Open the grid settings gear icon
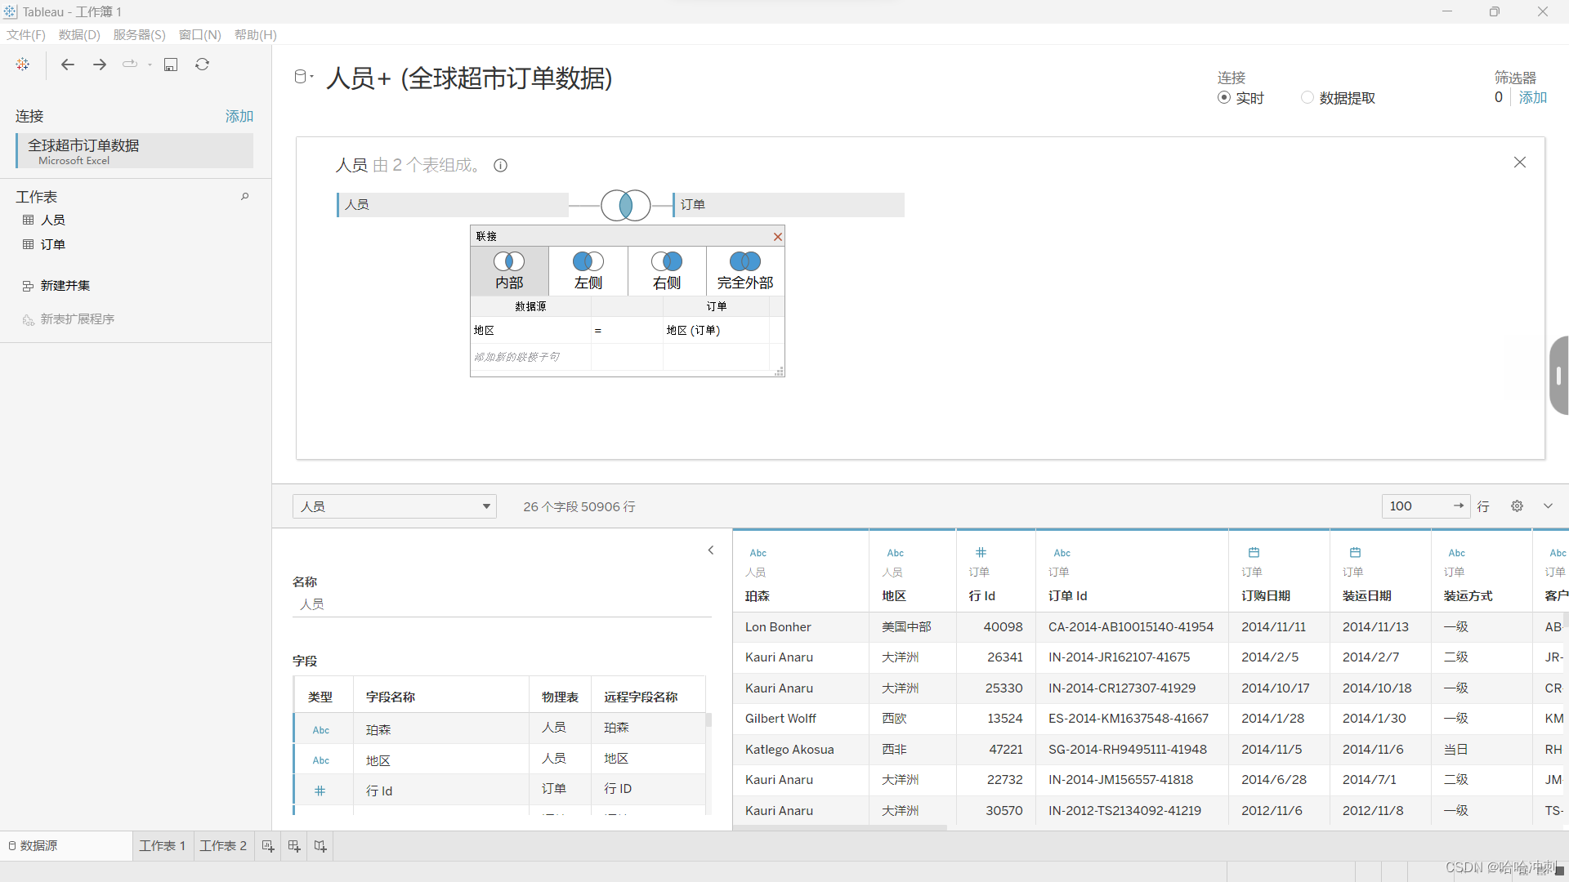This screenshot has height=882, width=1569. coord(1517,506)
